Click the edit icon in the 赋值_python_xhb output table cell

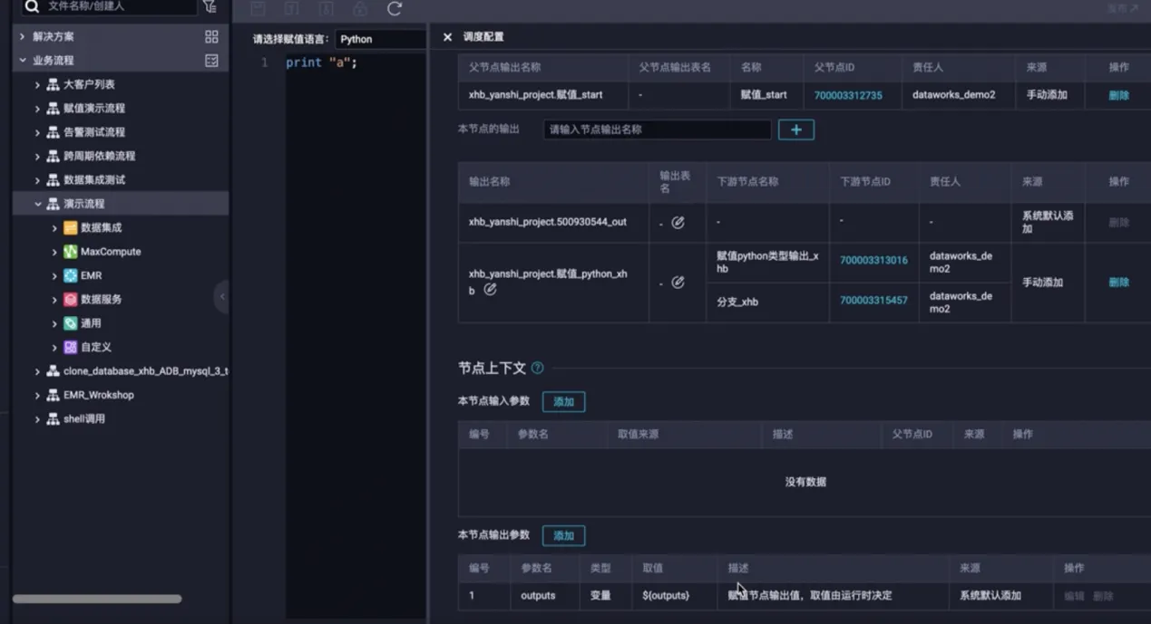click(678, 283)
